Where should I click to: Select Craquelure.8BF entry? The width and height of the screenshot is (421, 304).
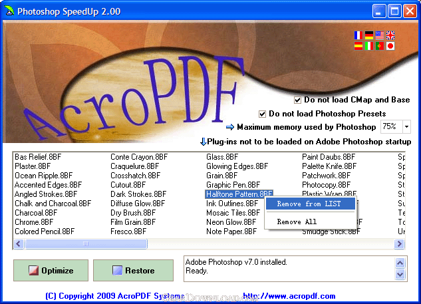[135, 166]
